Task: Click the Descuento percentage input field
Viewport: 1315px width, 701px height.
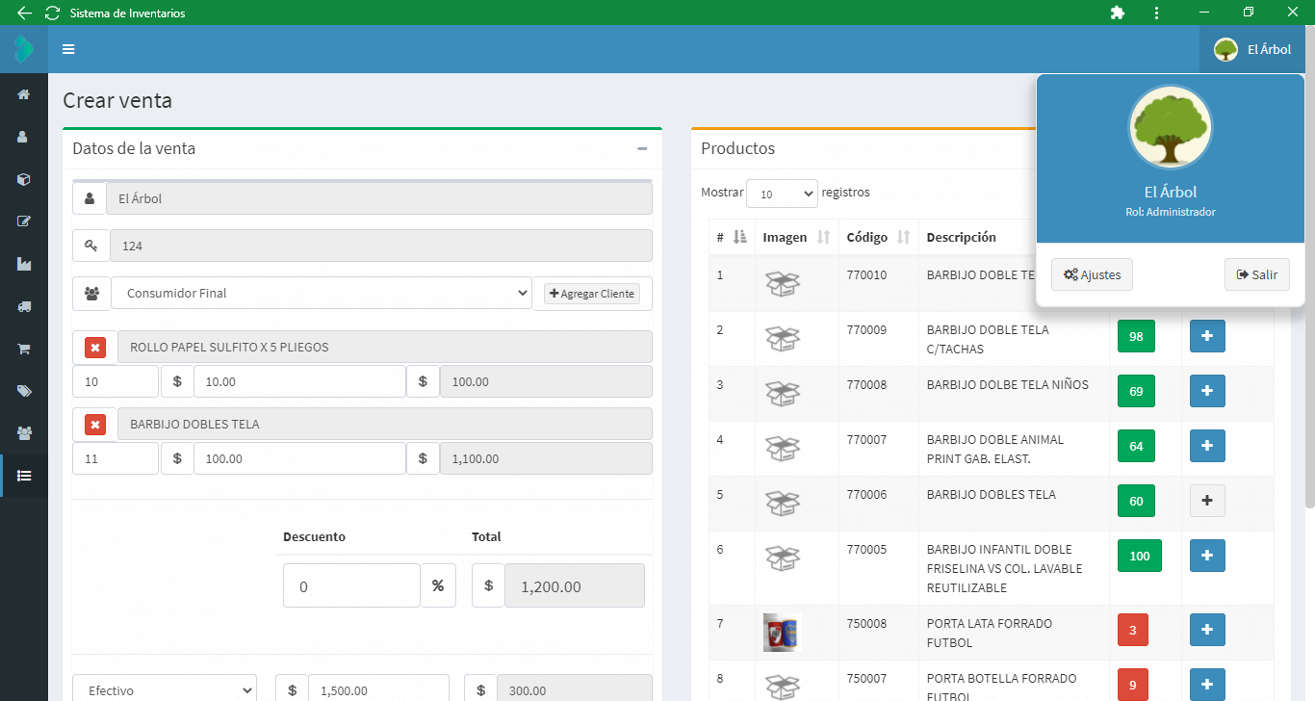Action: coord(351,585)
